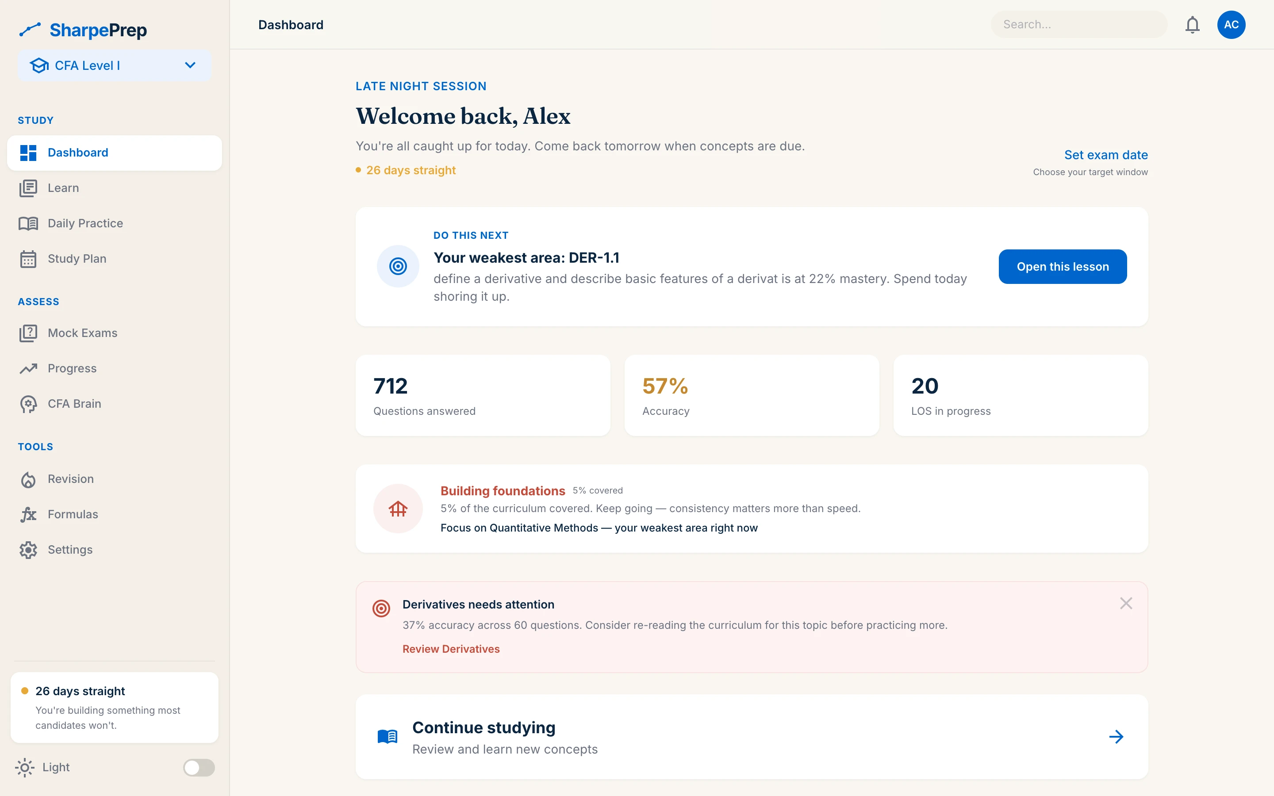This screenshot has height=796, width=1274.
Task: Click 'Choose your target window' text
Action: [1090, 172]
